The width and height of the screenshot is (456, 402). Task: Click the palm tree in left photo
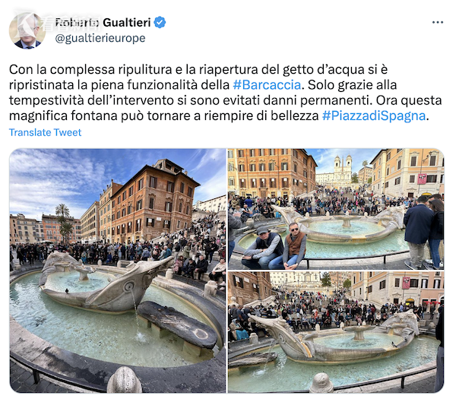click(x=64, y=221)
